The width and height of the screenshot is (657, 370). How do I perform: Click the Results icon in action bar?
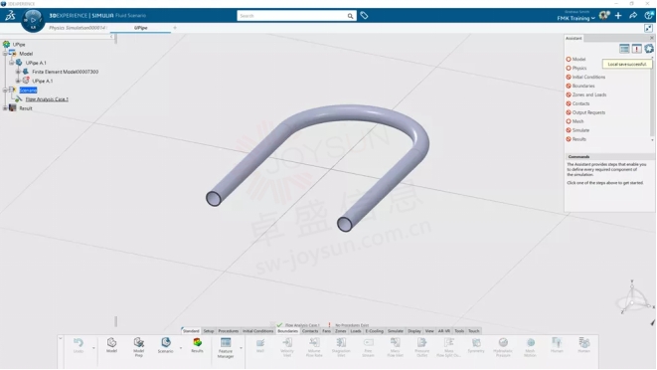click(x=197, y=345)
